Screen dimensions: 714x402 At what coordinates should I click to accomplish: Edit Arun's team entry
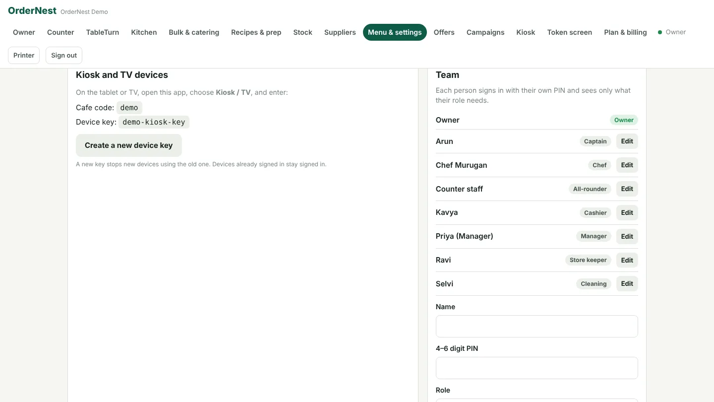627,141
